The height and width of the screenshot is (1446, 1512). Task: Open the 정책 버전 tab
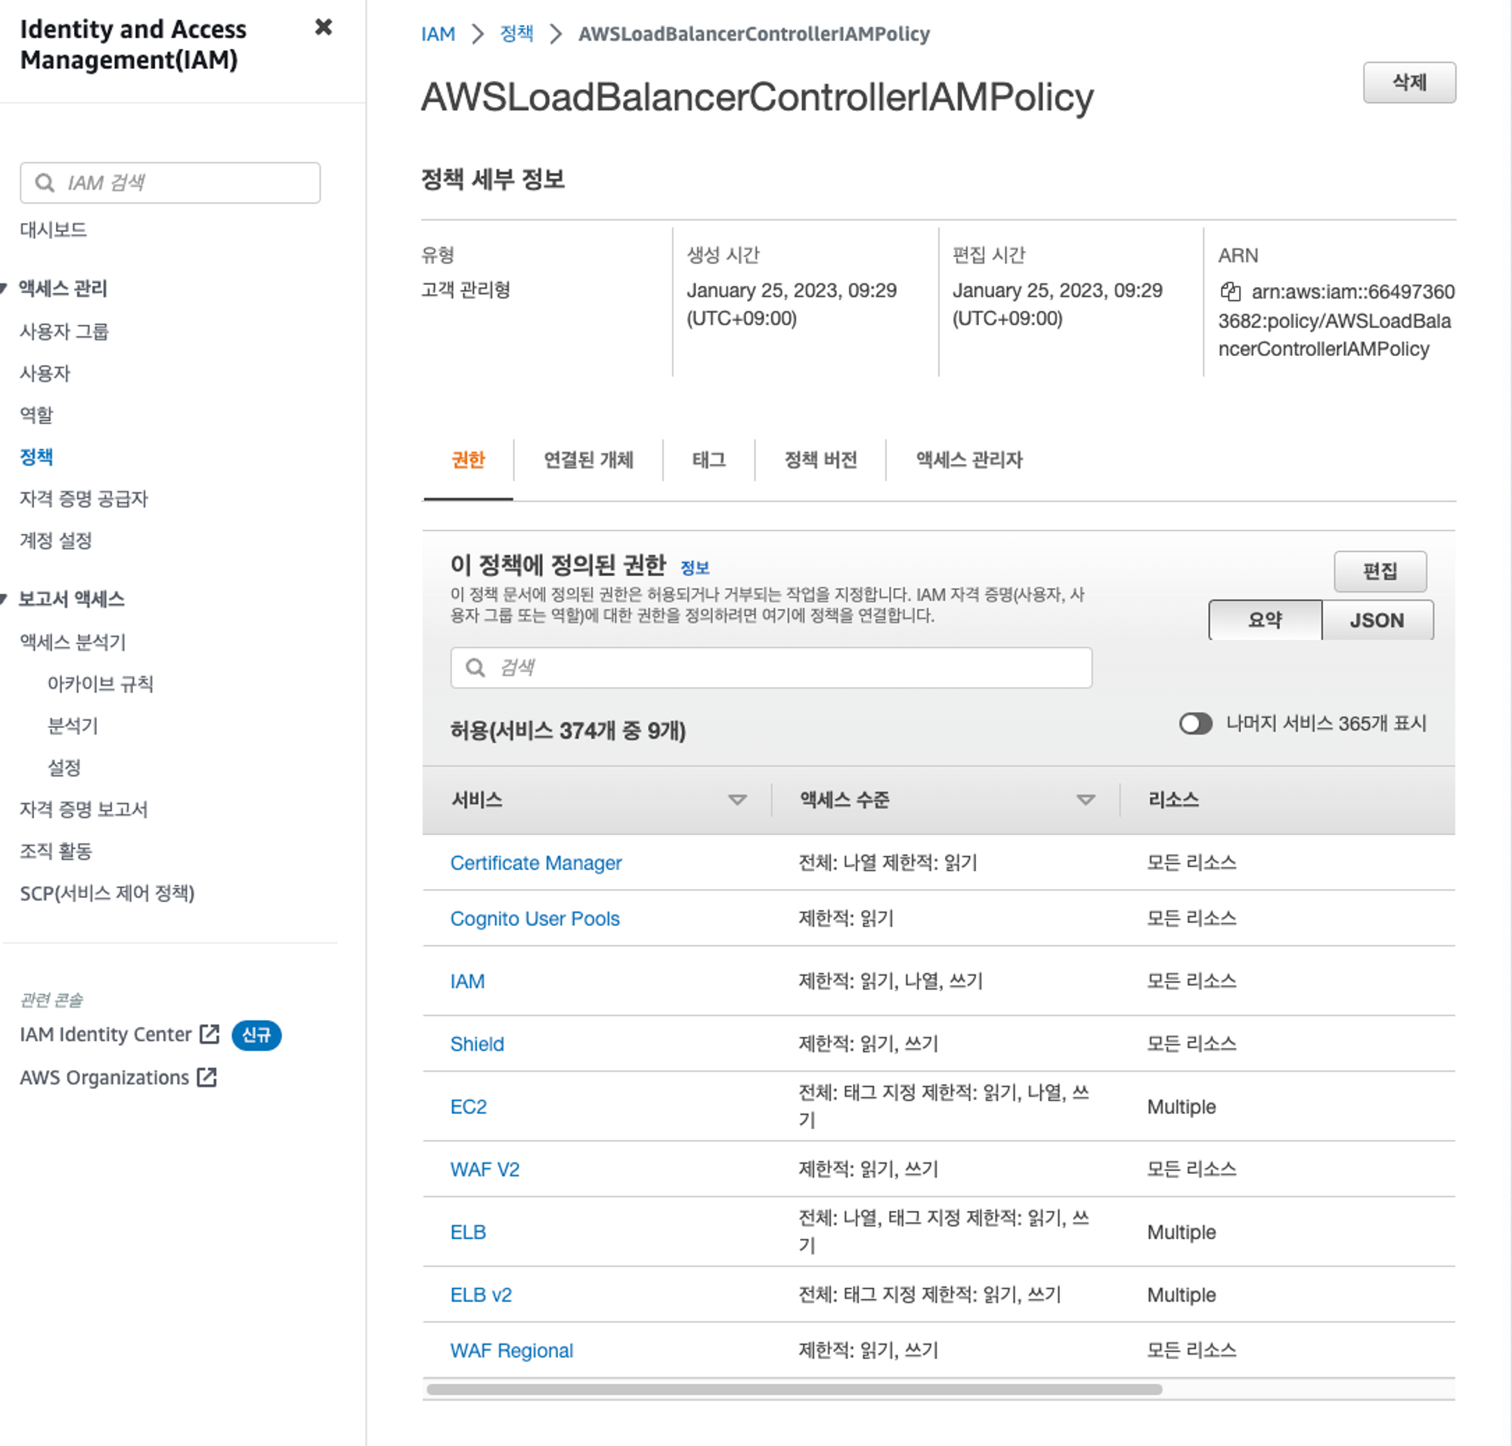coord(820,460)
